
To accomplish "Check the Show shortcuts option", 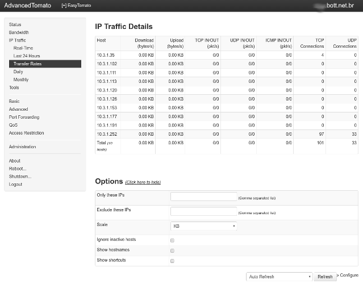I will point(172,261).
